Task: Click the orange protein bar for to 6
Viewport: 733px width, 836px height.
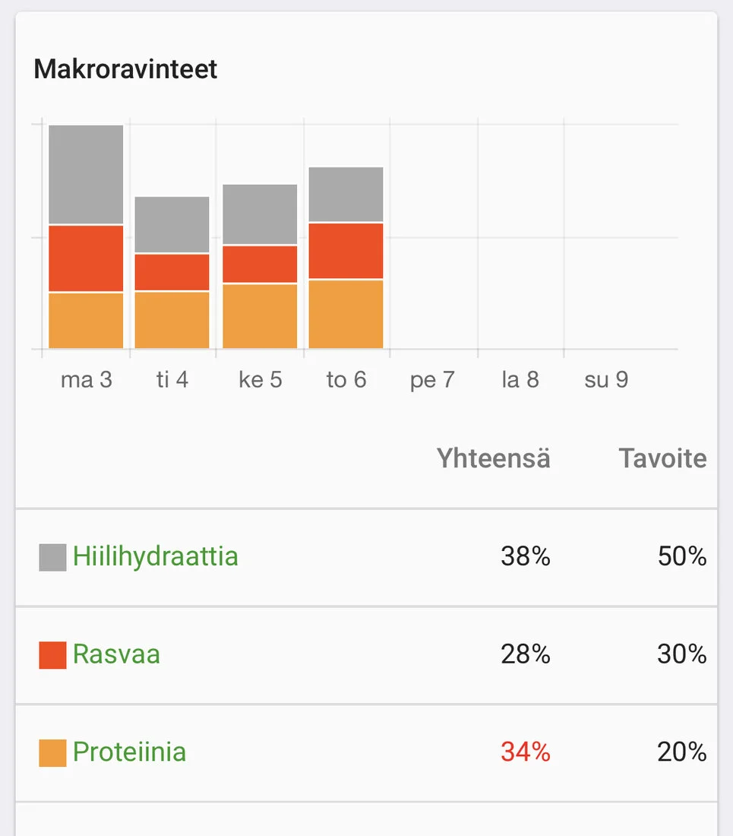Action: coord(346,314)
